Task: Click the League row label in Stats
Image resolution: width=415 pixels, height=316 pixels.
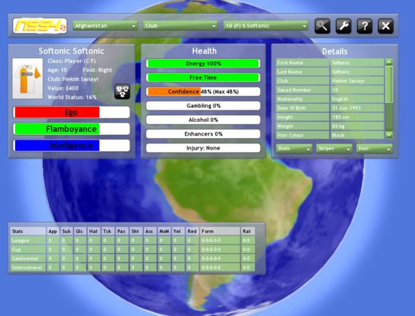Action: pyautogui.click(x=28, y=241)
